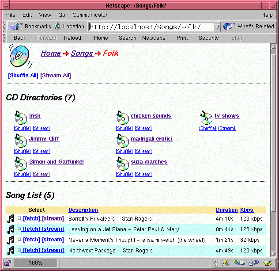Click the vertical scrollbar thumb
The image size is (279, 271).
(x=273, y=133)
